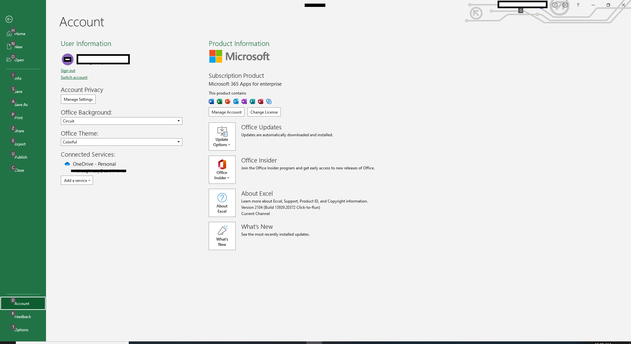Click the 'OneDrive - Personal' service entry
The height and width of the screenshot is (344, 631).
94,164
